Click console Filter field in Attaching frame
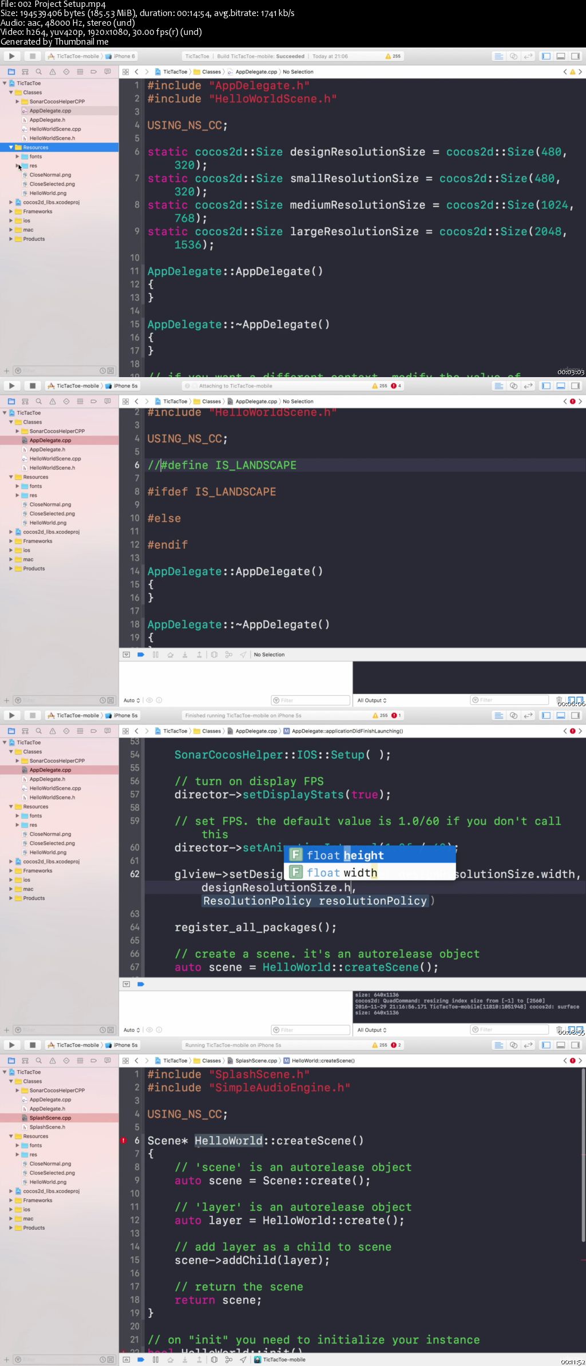586x1366 pixels. pyautogui.click(x=509, y=700)
